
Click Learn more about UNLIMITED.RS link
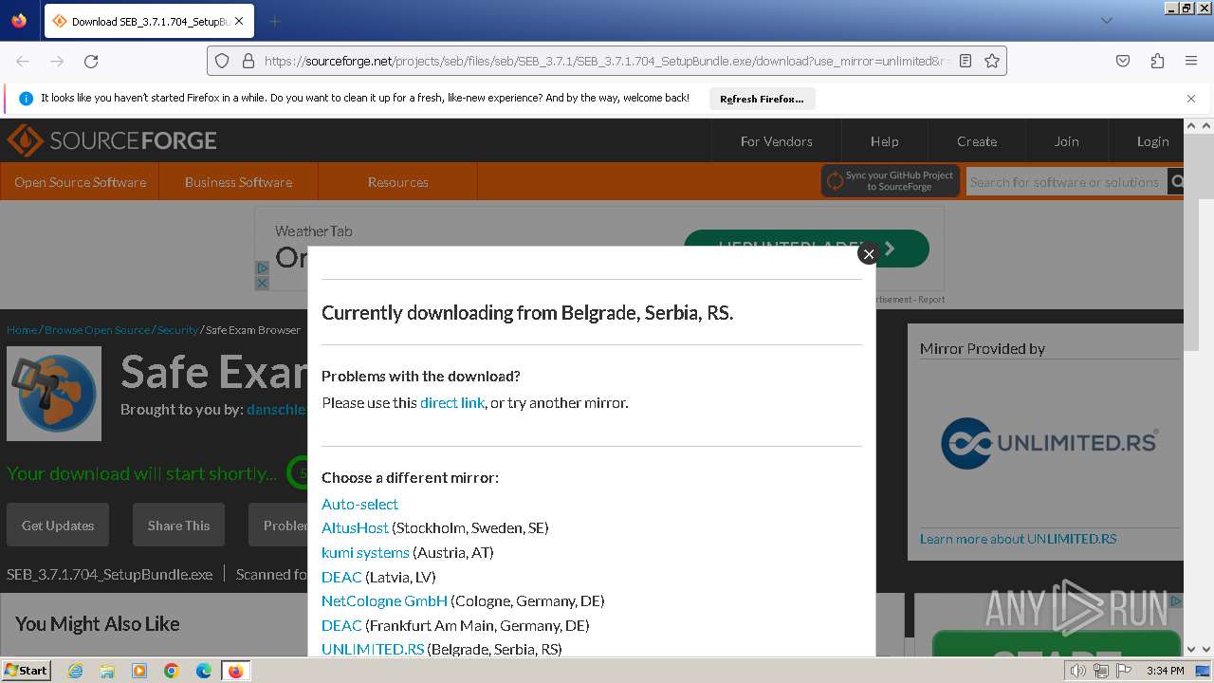point(1018,539)
